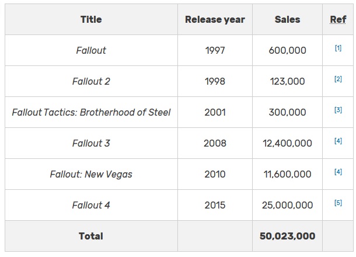The height and width of the screenshot is (257, 356).
Task: Click the Fallout 3 row's [4] reference
Action: coord(338,141)
